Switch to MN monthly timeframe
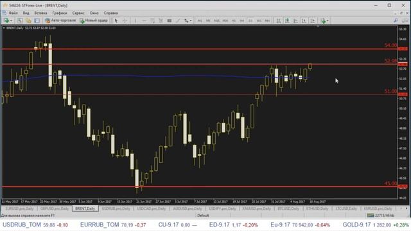 point(267,21)
